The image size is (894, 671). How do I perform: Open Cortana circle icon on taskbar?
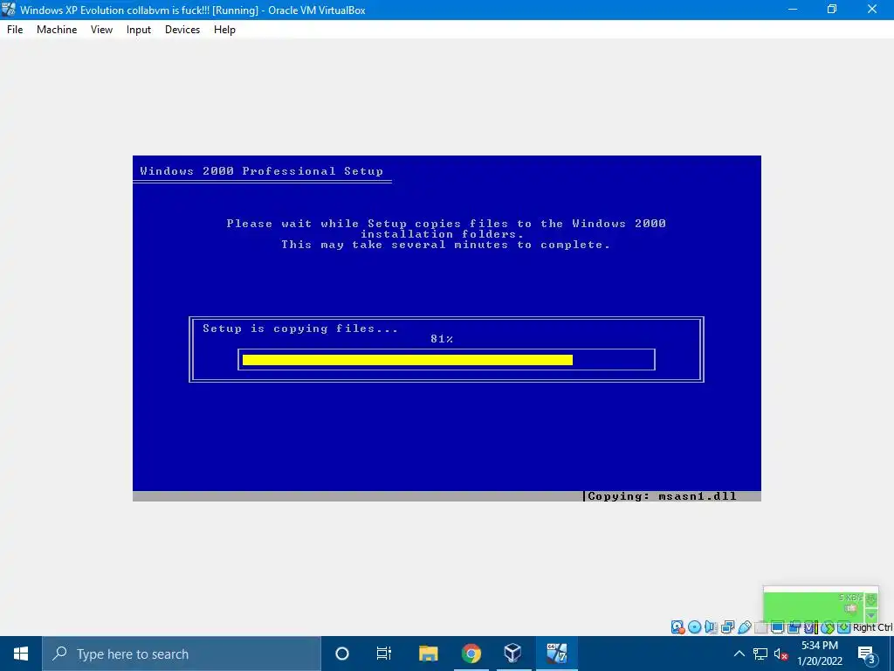pos(342,654)
